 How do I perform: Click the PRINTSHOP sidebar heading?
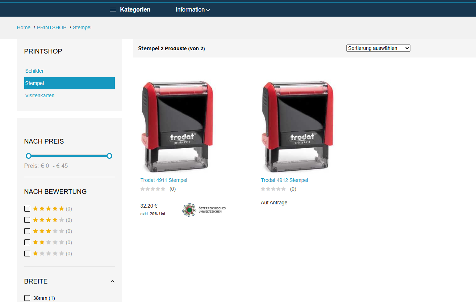[x=43, y=51]
